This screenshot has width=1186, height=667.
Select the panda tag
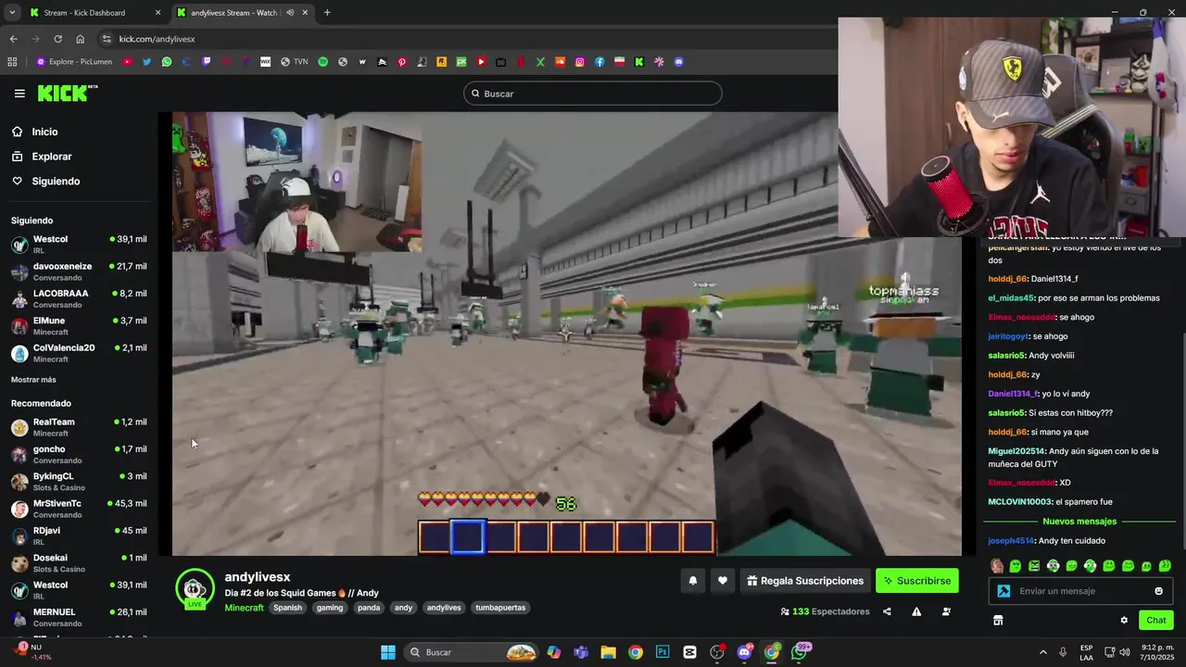(x=369, y=608)
